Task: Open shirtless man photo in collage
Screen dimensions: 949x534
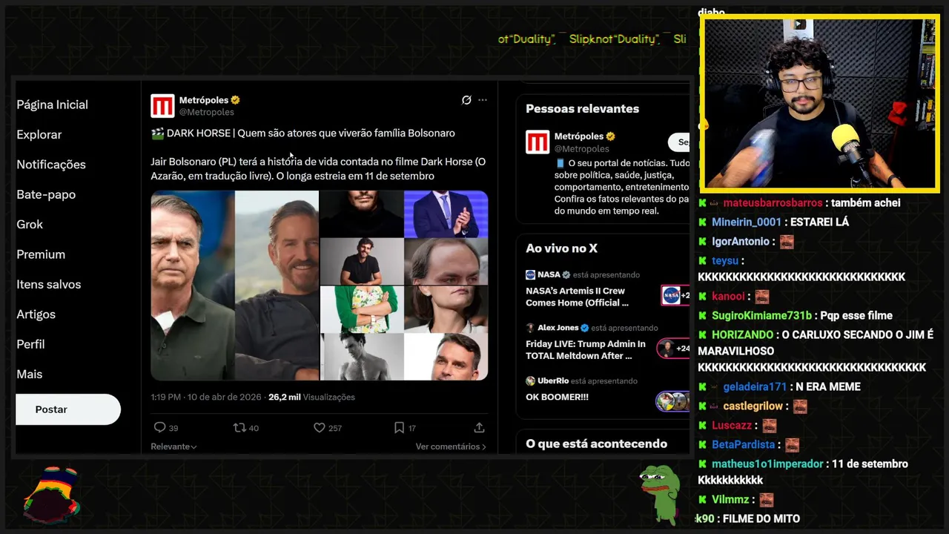Action: [x=362, y=357]
